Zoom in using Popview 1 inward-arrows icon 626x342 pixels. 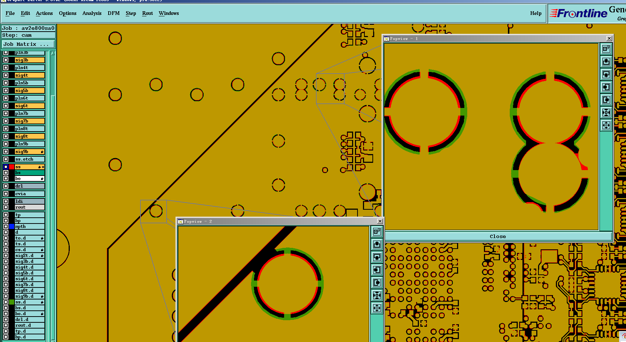[606, 112]
